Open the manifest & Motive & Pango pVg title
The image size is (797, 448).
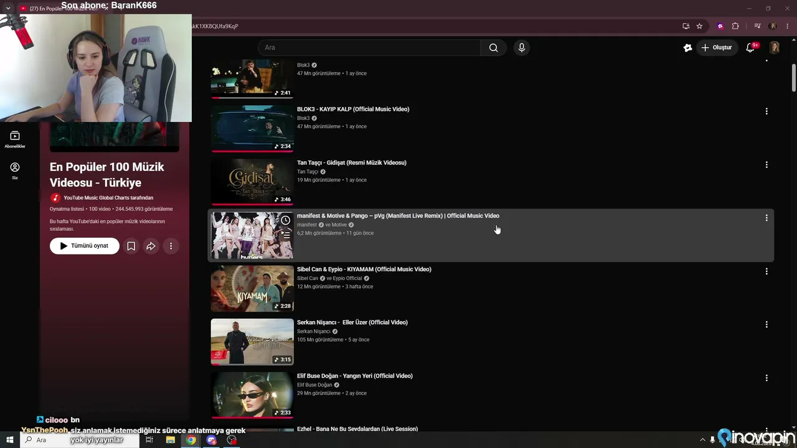pyautogui.click(x=398, y=216)
